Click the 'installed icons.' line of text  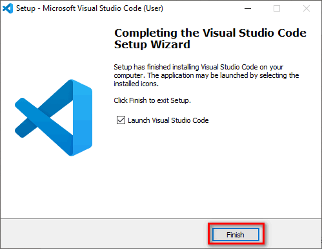coord(136,84)
